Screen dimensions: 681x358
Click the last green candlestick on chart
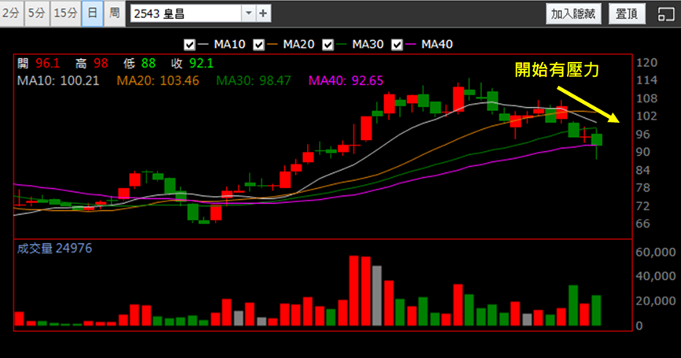point(597,140)
